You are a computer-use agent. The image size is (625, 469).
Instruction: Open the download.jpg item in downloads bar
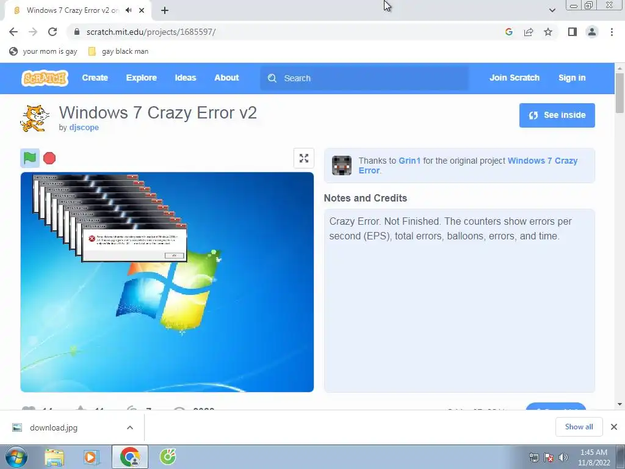(x=54, y=427)
